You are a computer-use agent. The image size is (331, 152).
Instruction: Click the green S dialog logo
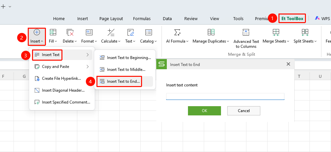tap(162, 64)
